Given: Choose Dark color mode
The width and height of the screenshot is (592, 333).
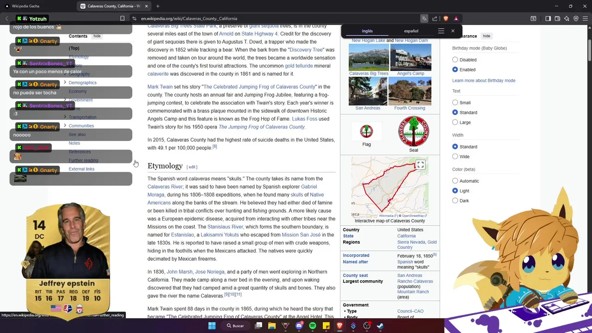Looking at the screenshot, I should [455, 201].
